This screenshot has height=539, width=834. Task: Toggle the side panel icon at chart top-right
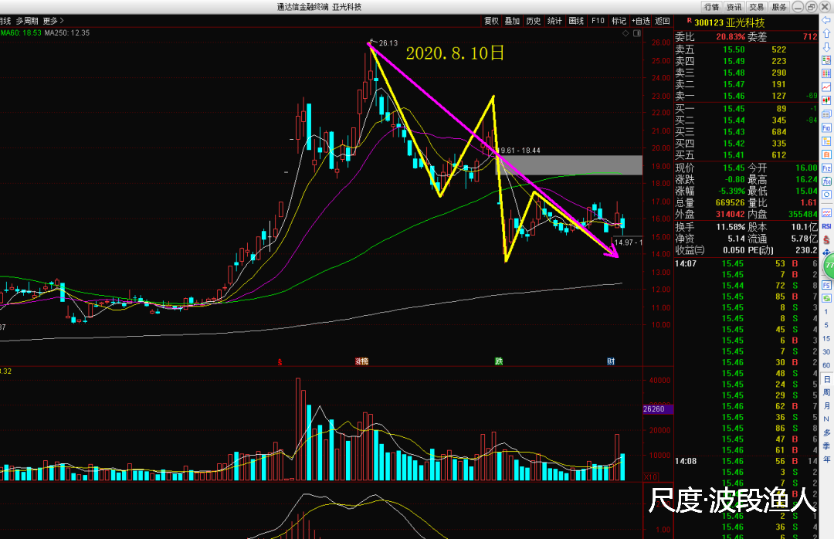[x=636, y=33]
